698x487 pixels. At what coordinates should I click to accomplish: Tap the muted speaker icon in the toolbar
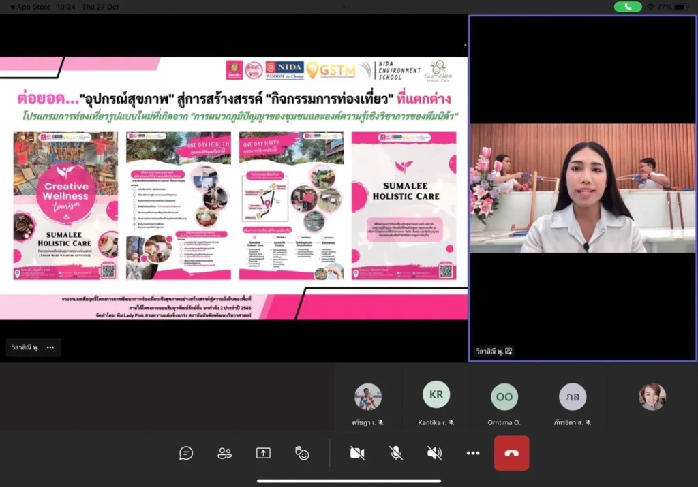click(x=434, y=453)
